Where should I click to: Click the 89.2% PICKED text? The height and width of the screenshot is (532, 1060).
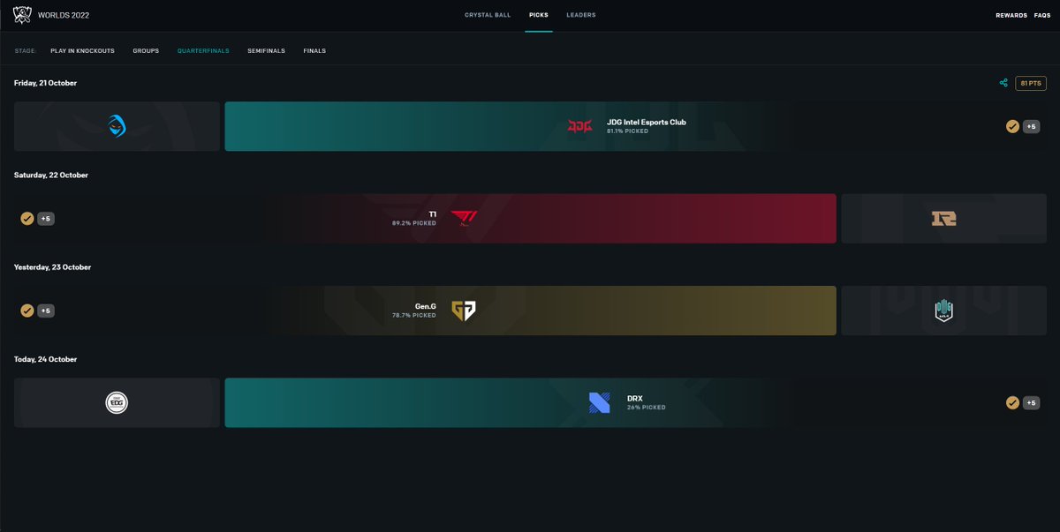coord(414,223)
